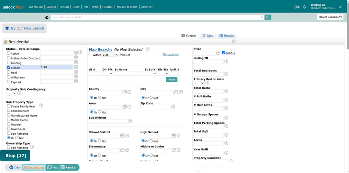The image size is (349, 173).
Task: Open Area lookup list icon
Action: coord(125,107)
